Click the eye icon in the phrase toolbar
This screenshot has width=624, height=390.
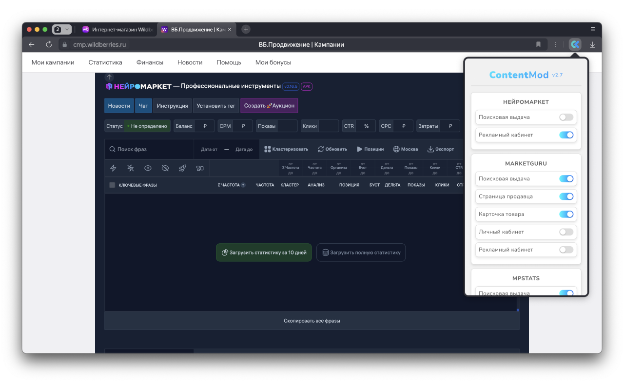click(148, 168)
